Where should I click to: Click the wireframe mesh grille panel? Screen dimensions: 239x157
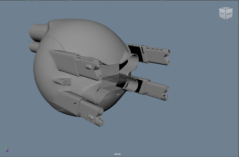(118, 80)
